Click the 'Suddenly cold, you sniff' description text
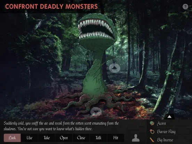 coord(61,126)
